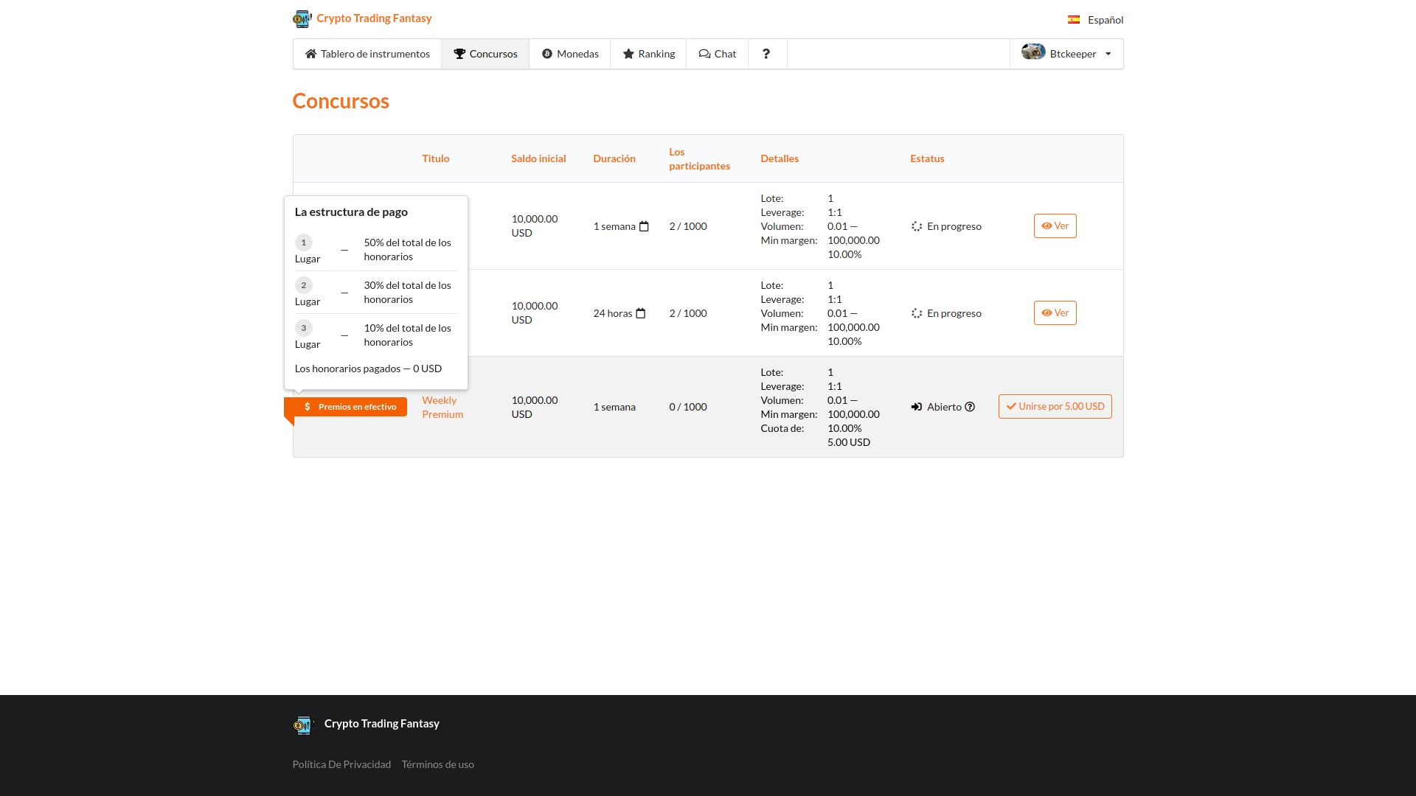Open the Ranking menu item
Image resolution: width=1416 pixels, height=796 pixels.
tap(648, 54)
